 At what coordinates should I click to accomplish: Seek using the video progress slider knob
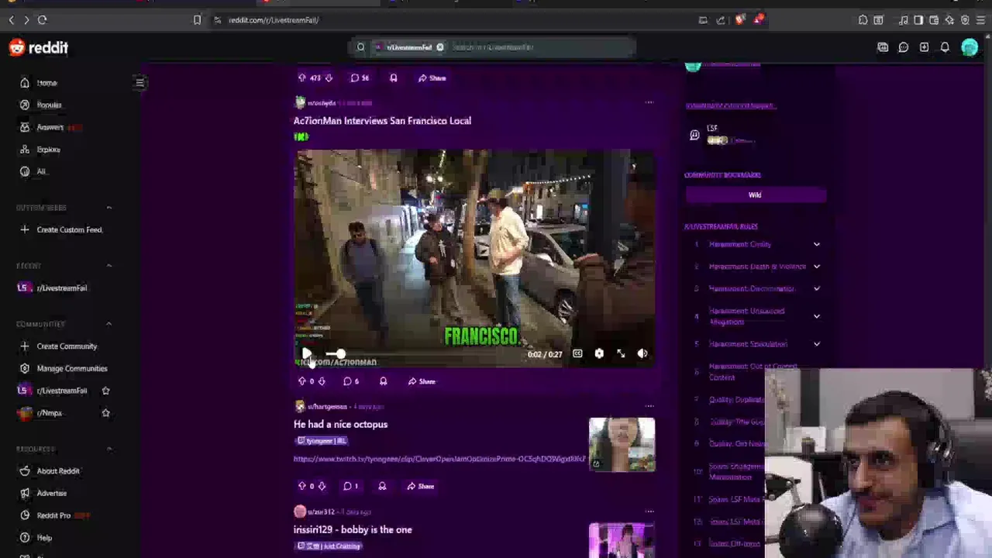[x=340, y=354]
